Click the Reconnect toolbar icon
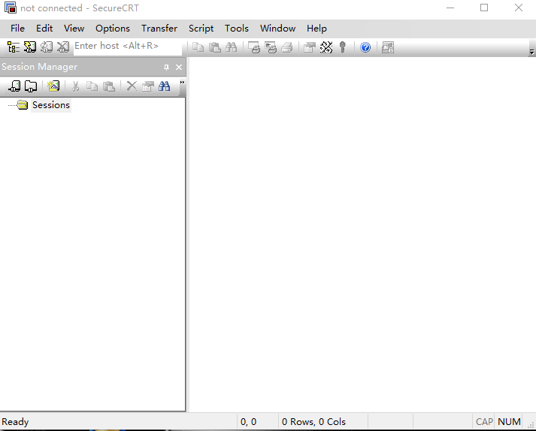The width and height of the screenshot is (536, 431). [47, 47]
